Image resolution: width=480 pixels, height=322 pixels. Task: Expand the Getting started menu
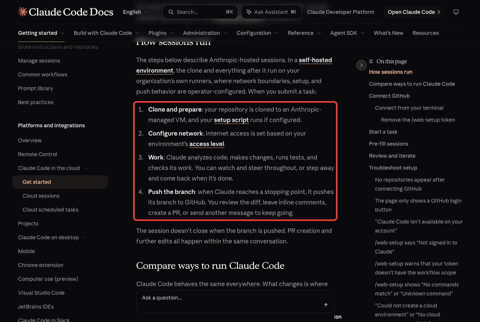pyautogui.click(x=41, y=33)
